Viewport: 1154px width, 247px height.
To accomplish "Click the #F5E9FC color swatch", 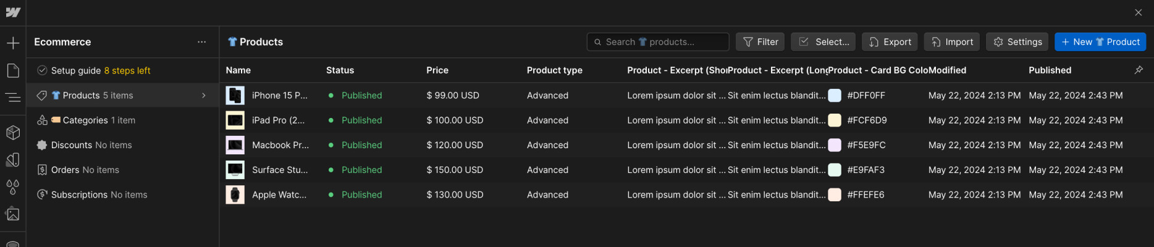I will click(x=835, y=144).
